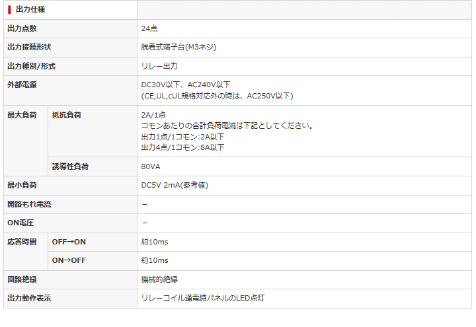This screenshot has height=327, width=476.
Task: Click the 出力1点/1コモン:2A以下 line
Action: tap(182, 137)
